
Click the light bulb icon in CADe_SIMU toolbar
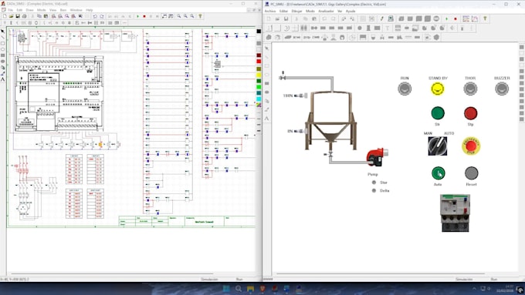pyautogui.click(x=200, y=16)
